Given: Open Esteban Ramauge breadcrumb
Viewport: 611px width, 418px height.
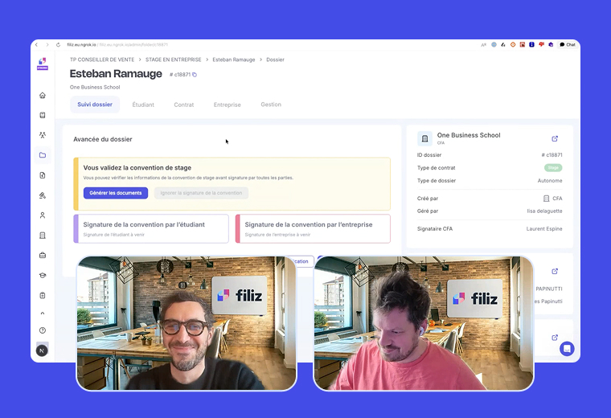Looking at the screenshot, I should click(x=234, y=59).
